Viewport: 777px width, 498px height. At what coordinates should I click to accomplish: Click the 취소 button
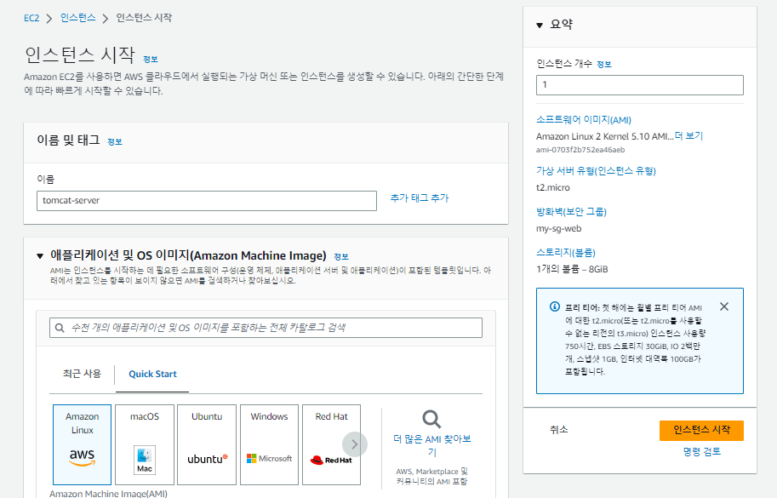click(559, 430)
